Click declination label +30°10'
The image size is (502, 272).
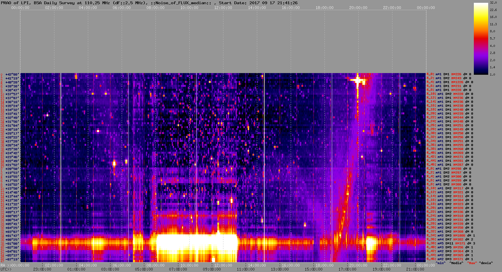coord(12,130)
